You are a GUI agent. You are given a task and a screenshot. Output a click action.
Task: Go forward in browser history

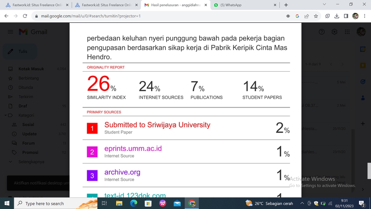tap(15, 16)
